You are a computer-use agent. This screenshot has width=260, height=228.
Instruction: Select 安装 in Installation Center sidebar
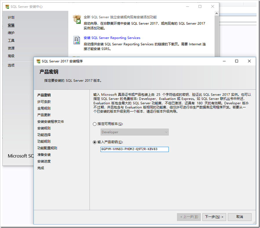click(11, 25)
